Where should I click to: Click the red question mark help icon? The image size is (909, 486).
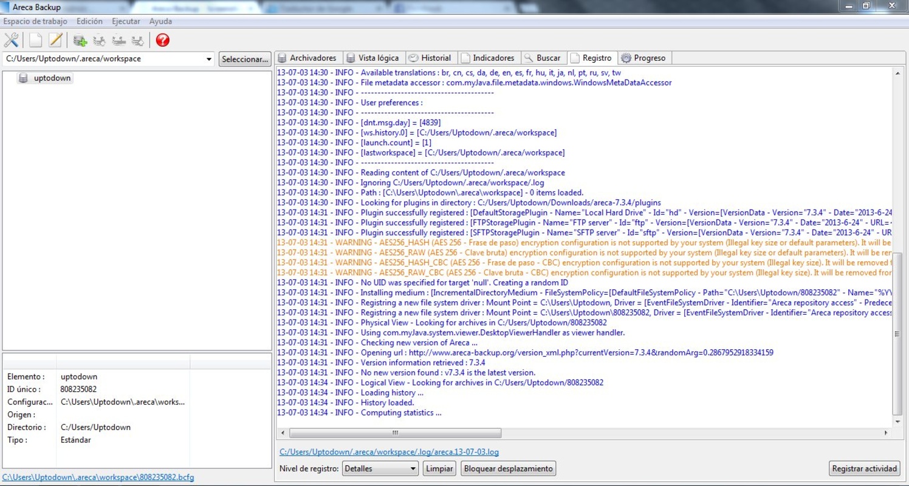coord(162,41)
